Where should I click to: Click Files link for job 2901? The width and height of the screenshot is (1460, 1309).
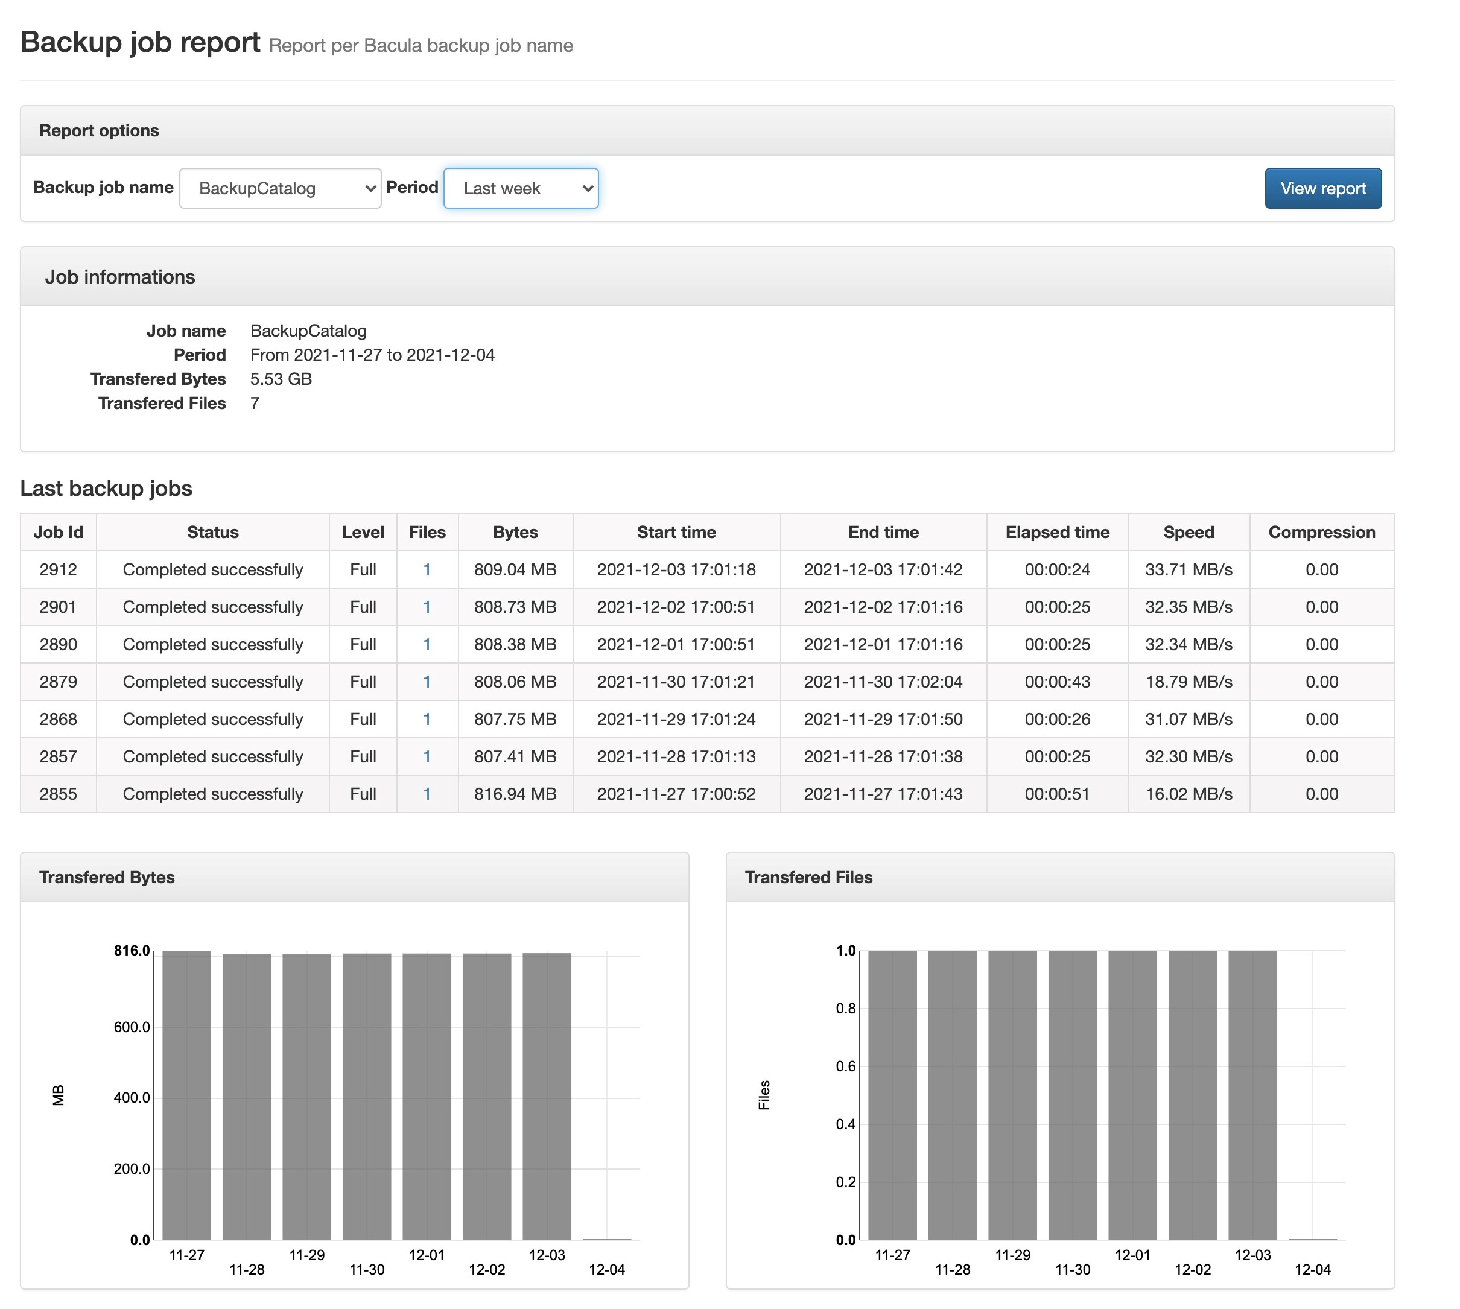(x=427, y=607)
